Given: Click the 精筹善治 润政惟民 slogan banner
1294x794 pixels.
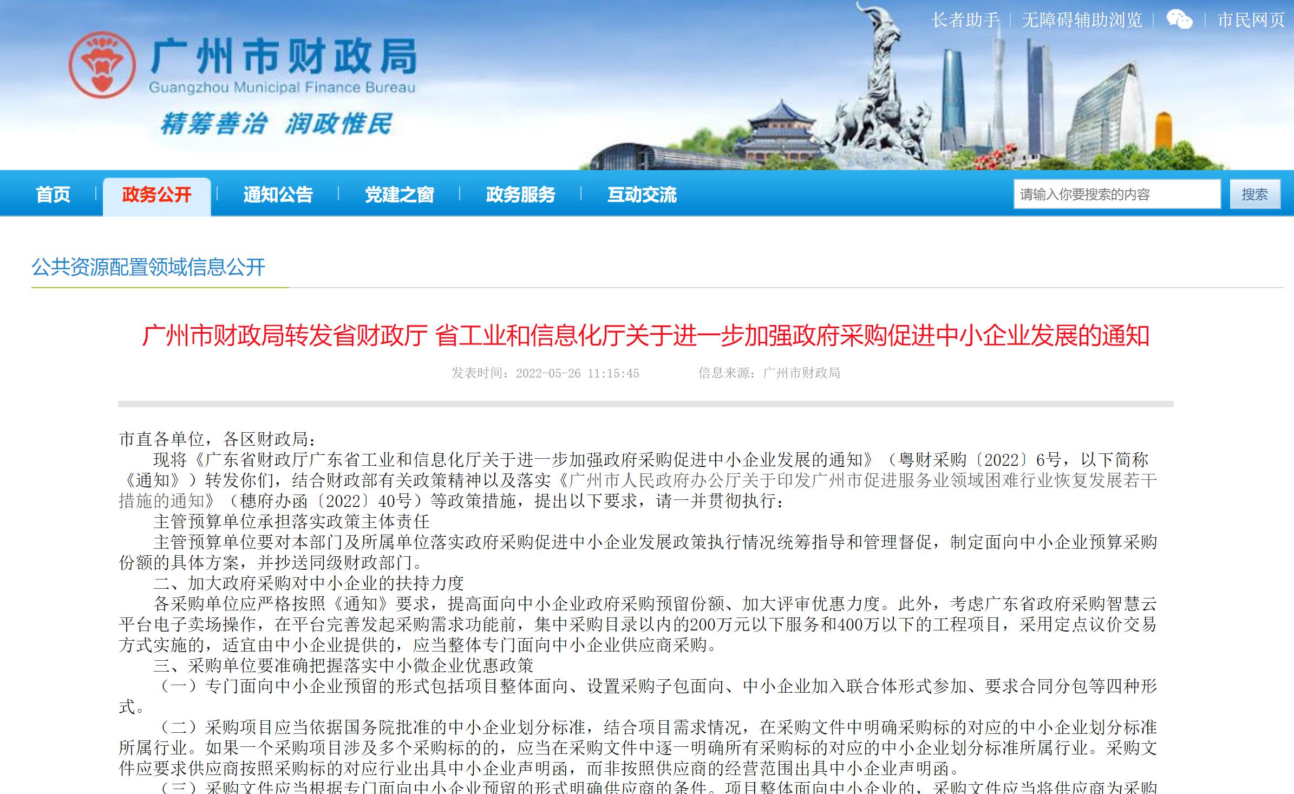Looking at the screenshot, I should [x=276, y=124].
